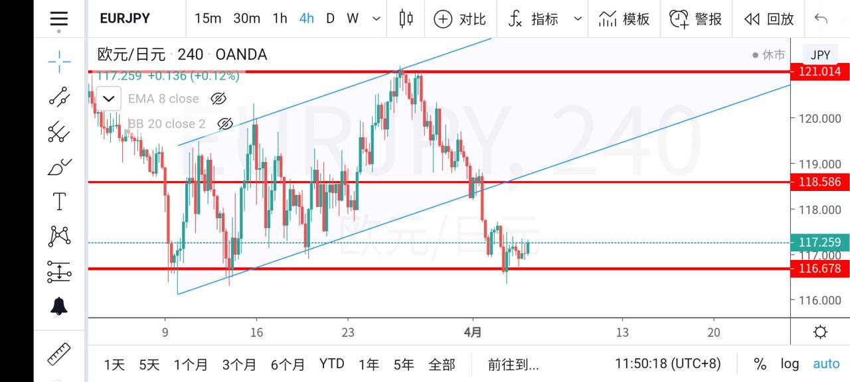The width and height of the screenshot is (850, 382).
Task: Click the ruler measure tool
Action: [59, 354]
